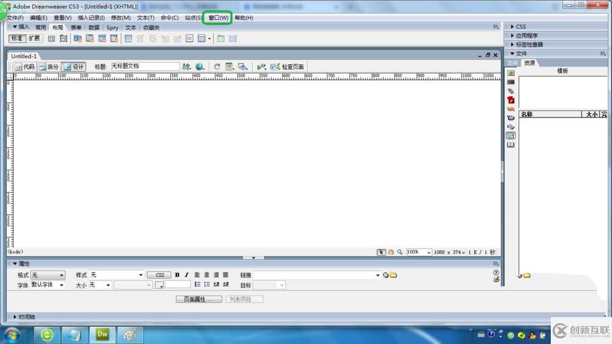Show Templates category in the Assets panel
The width and height of the screenshot is (612, 344).
[x=511, y=136]
